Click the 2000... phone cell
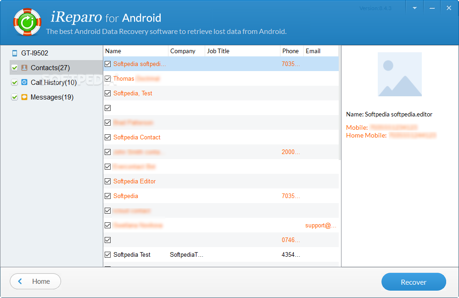 pos(291,152)
